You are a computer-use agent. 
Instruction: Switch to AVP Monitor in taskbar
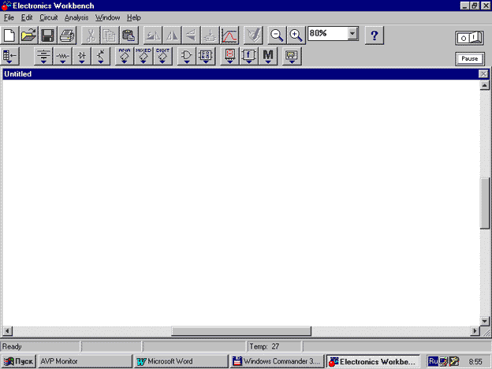click(84, 361)
